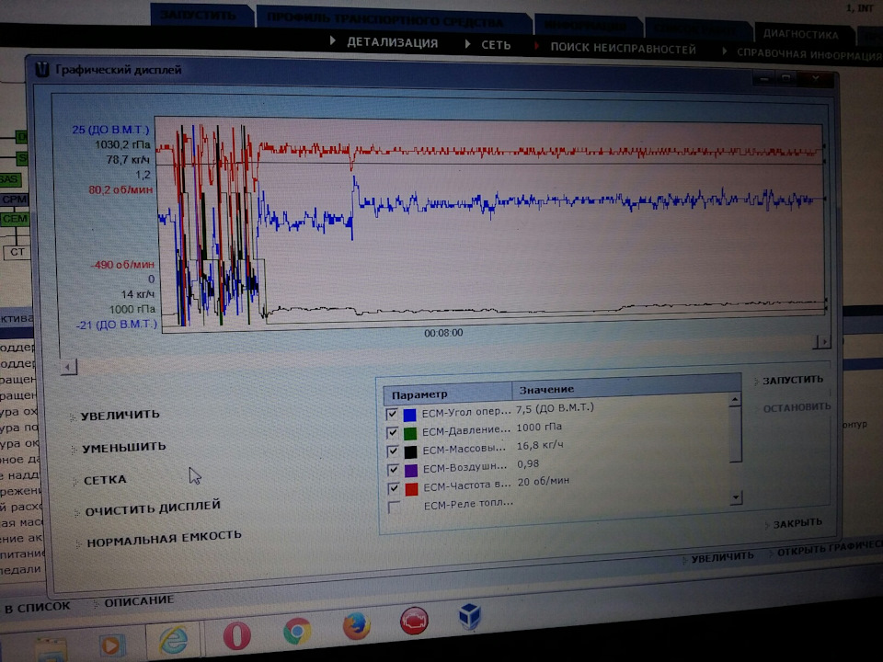The width and height of the screenshot is (883, 662).
Task: Click УВЕЛИЧИТЬ to zoom in graph
Action: pyautogui.click(x=120, y=415)
